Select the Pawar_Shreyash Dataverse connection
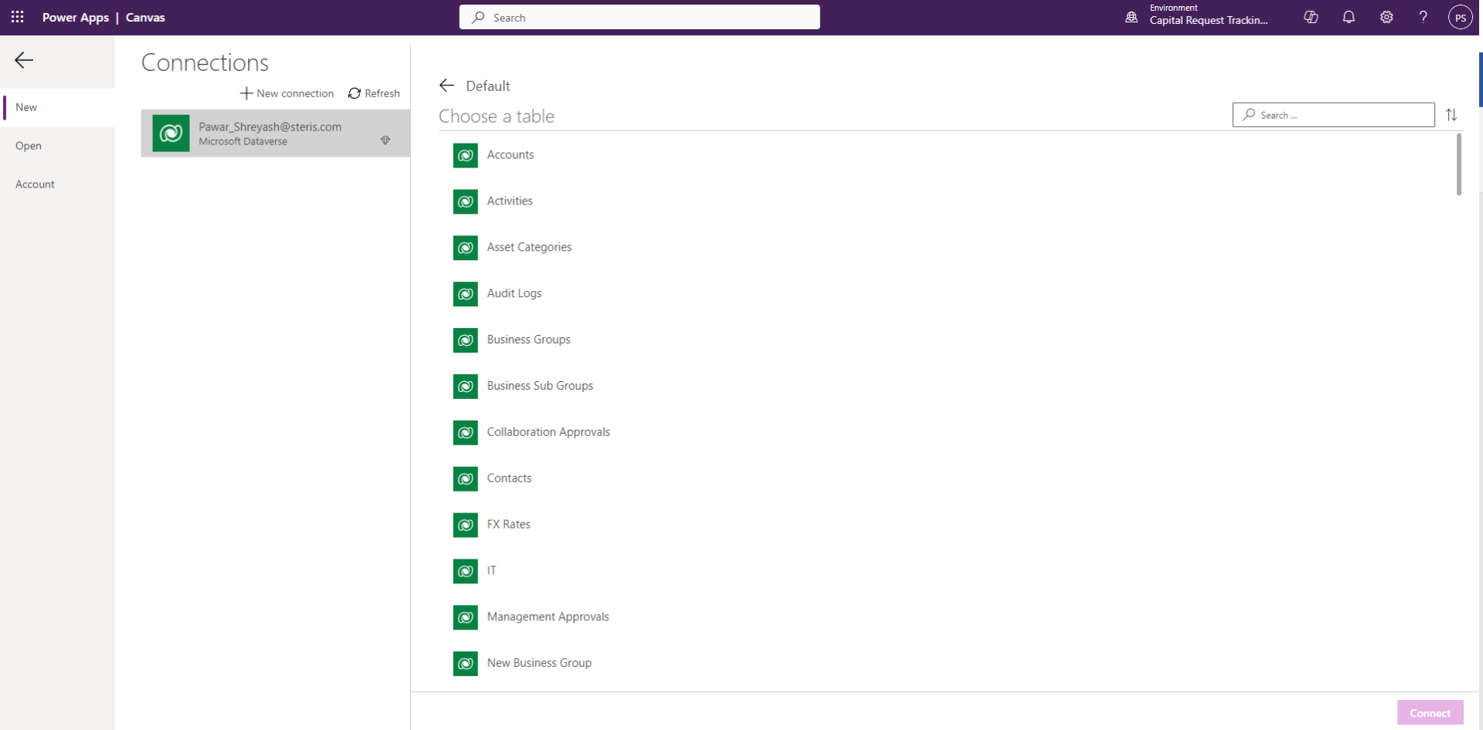 [274, 133]
